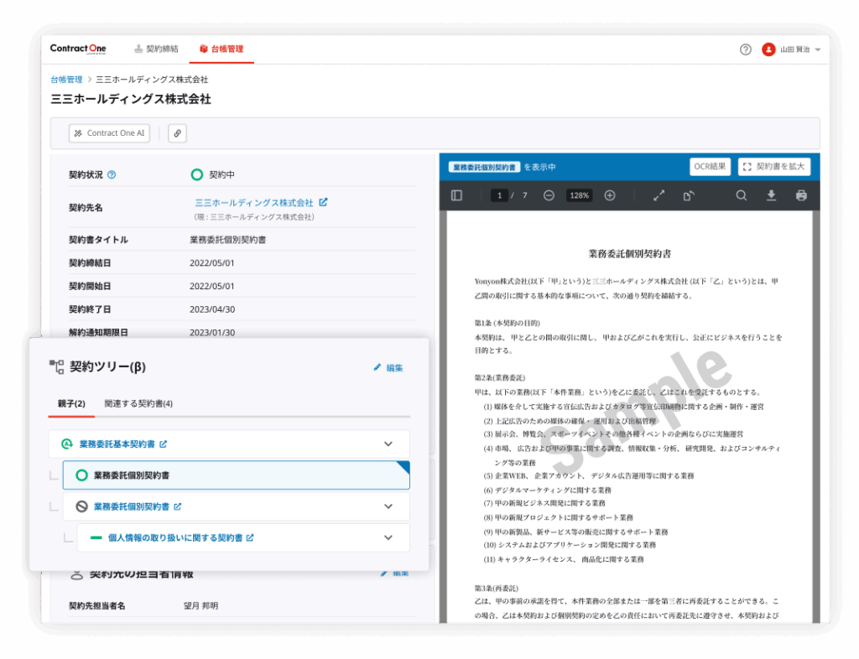Image resolution: width=859 pixels, height=659 pixels.
Task: Click the 契約終了日 value 2023/04/30
Action: (212, 309)
